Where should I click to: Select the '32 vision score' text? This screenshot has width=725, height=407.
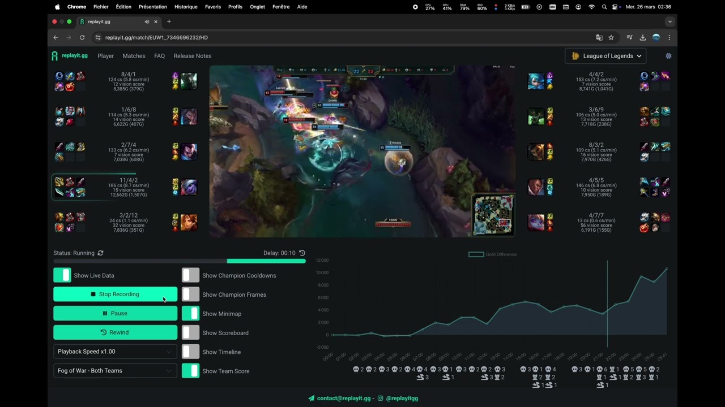pos(129,226)
